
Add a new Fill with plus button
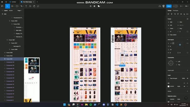187,83
